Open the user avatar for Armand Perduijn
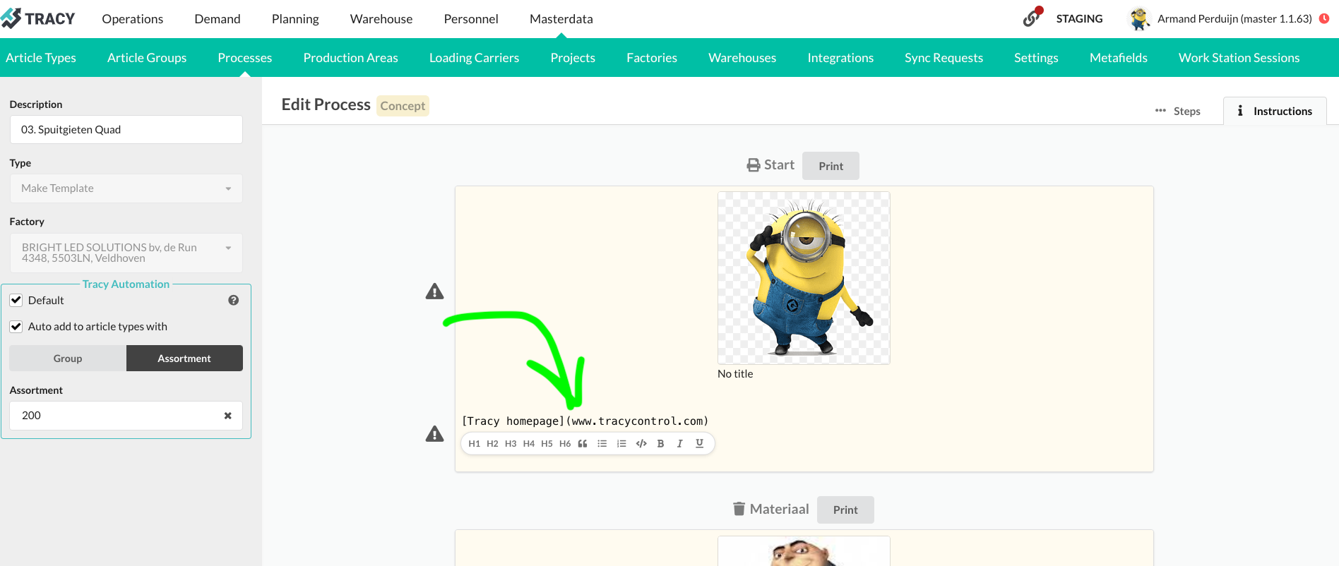This screenshot has width=1339, height=566. pos(1138,18)
